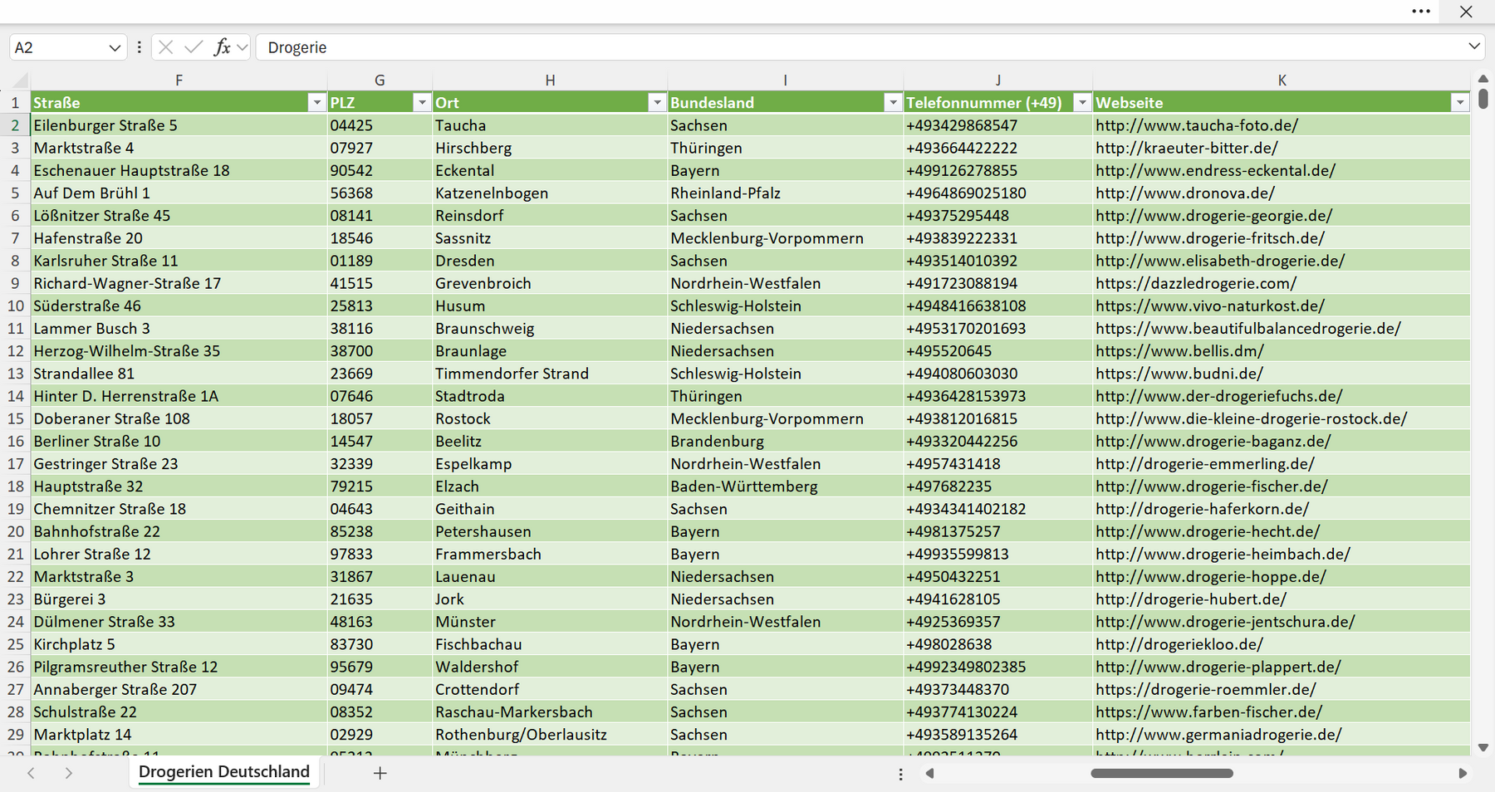Open the Bundesland column filter dropdown

pyautogui.click(x=893, y=102)
